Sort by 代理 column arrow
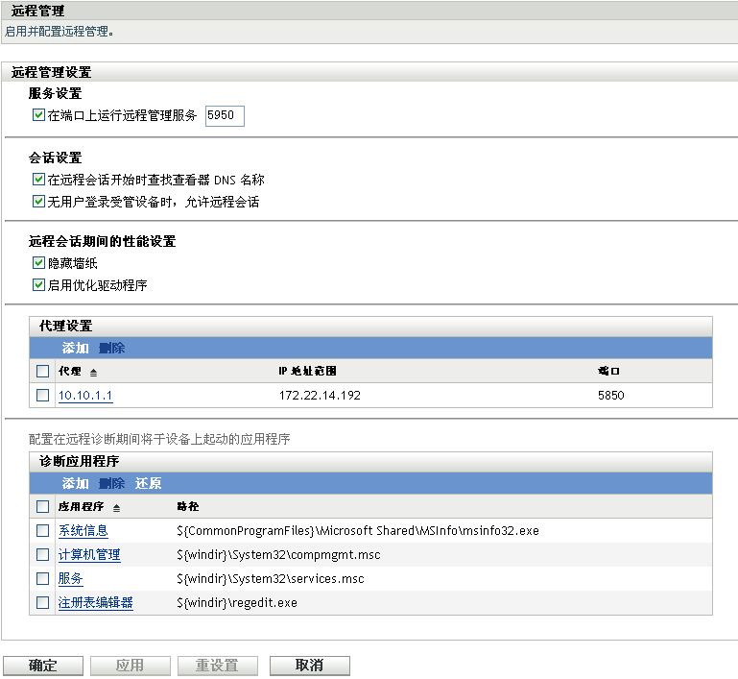738x679 pixels. 94,373
